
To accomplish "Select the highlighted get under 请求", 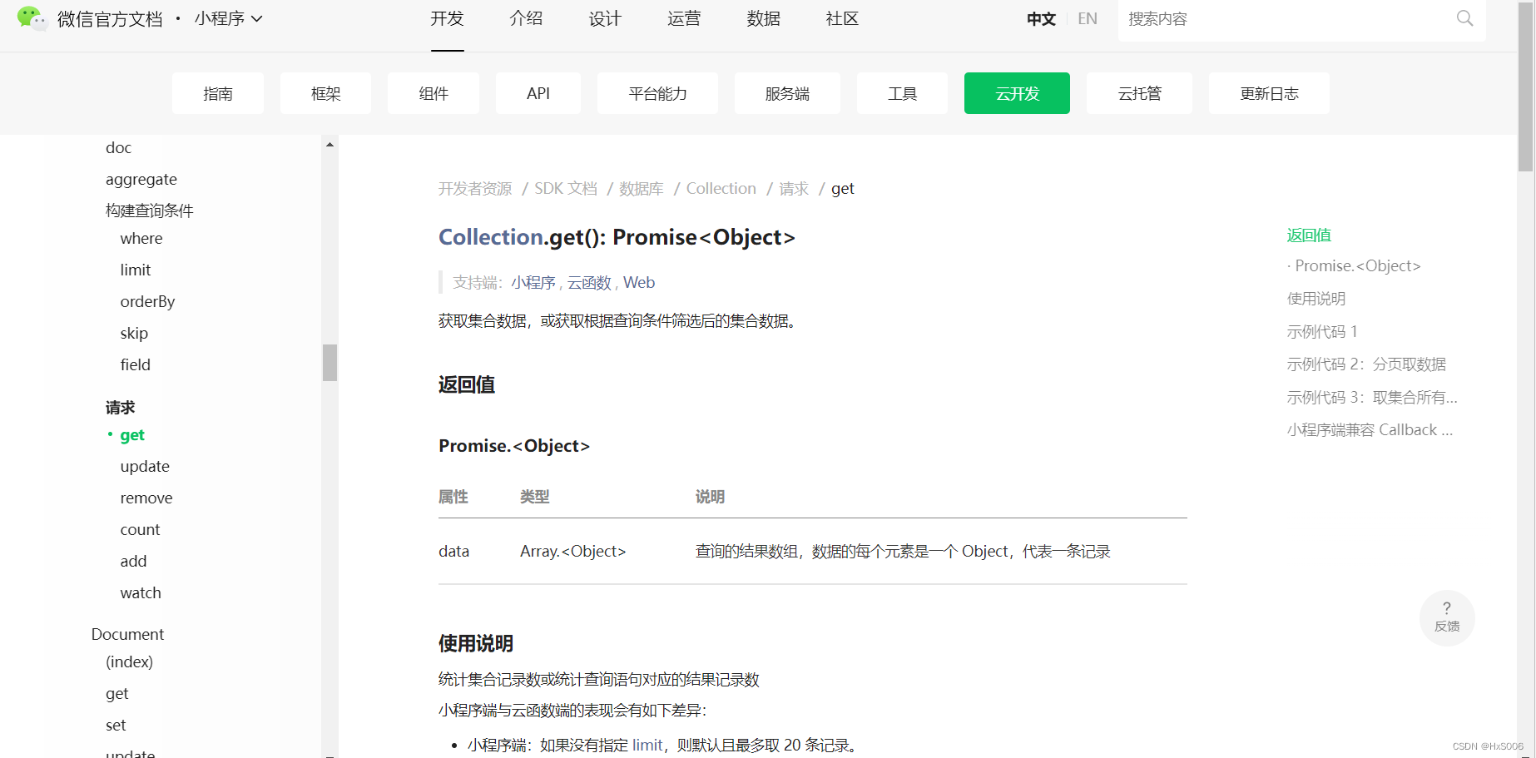I will [x=132, y=434].
